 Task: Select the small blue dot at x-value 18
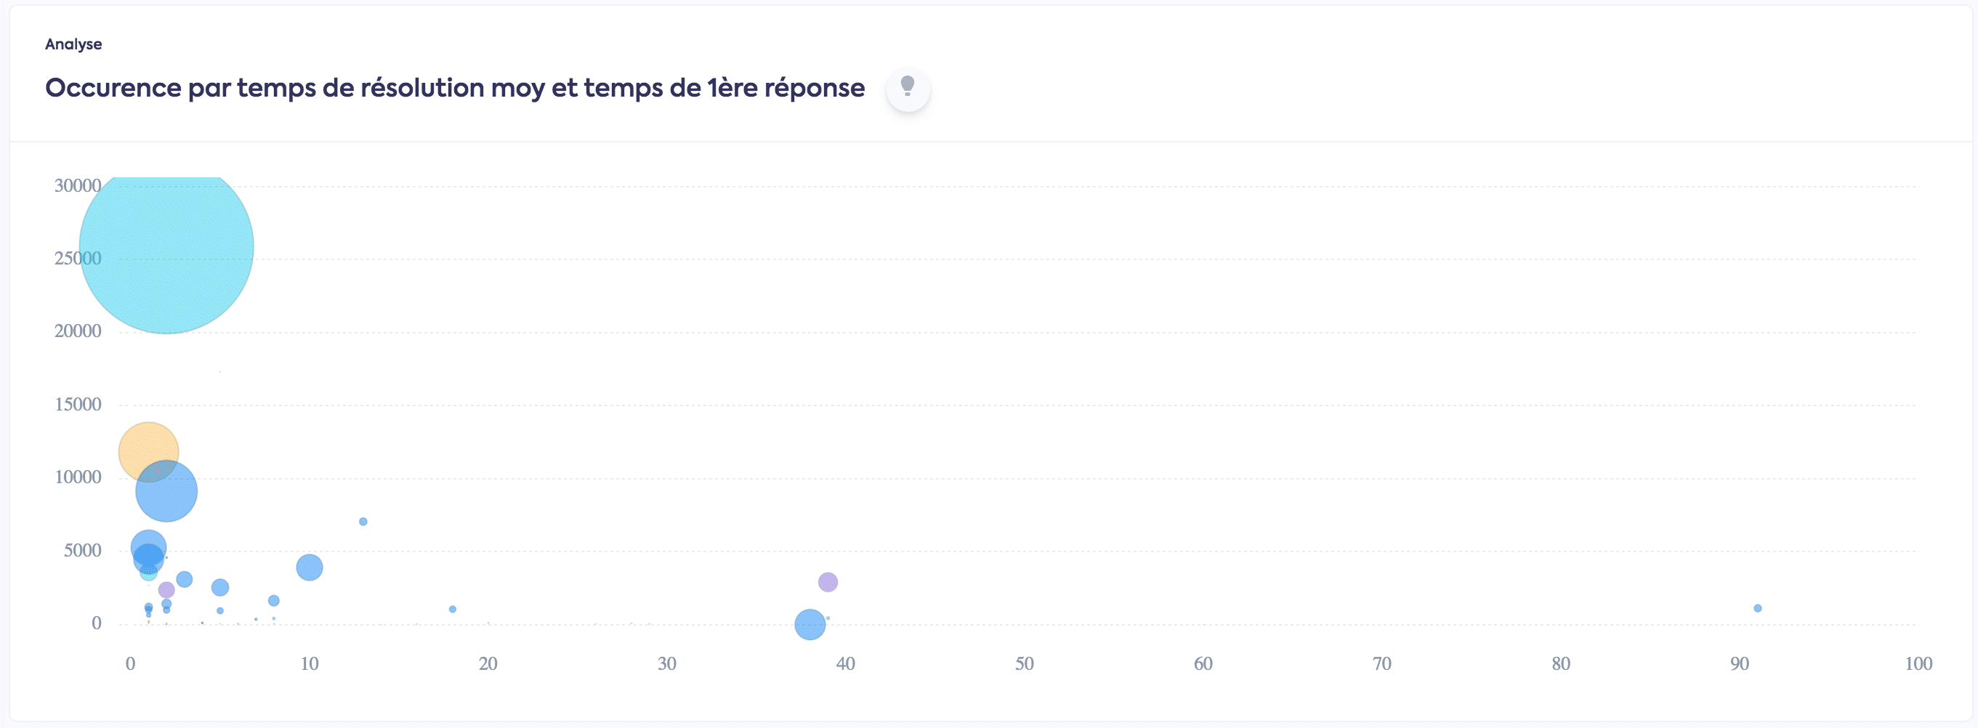click(x=452, y=609)
